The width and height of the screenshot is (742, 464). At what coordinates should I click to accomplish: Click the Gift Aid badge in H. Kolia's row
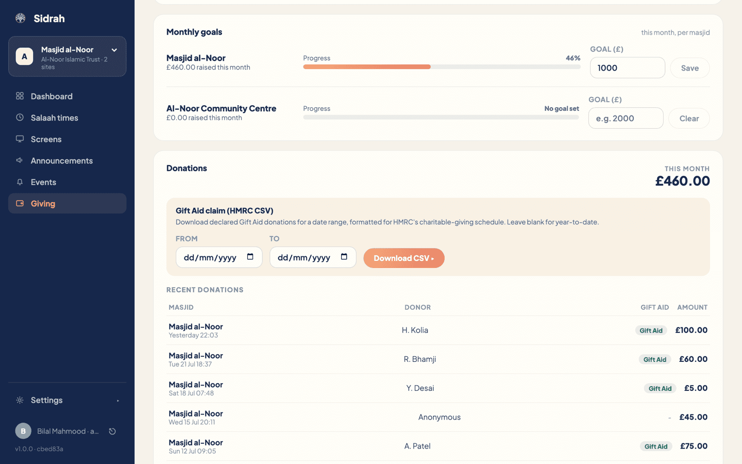(x=651, y=330)
